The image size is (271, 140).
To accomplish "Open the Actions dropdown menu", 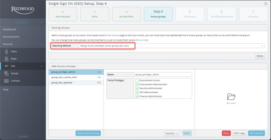I will [x=172, y=133].
